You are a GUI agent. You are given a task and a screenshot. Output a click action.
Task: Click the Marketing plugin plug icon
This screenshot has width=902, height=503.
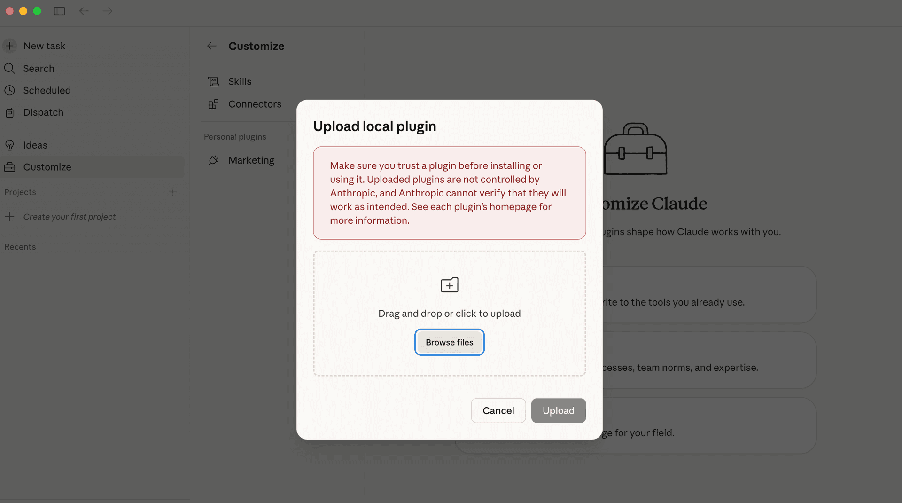click(x=213, y=160)
